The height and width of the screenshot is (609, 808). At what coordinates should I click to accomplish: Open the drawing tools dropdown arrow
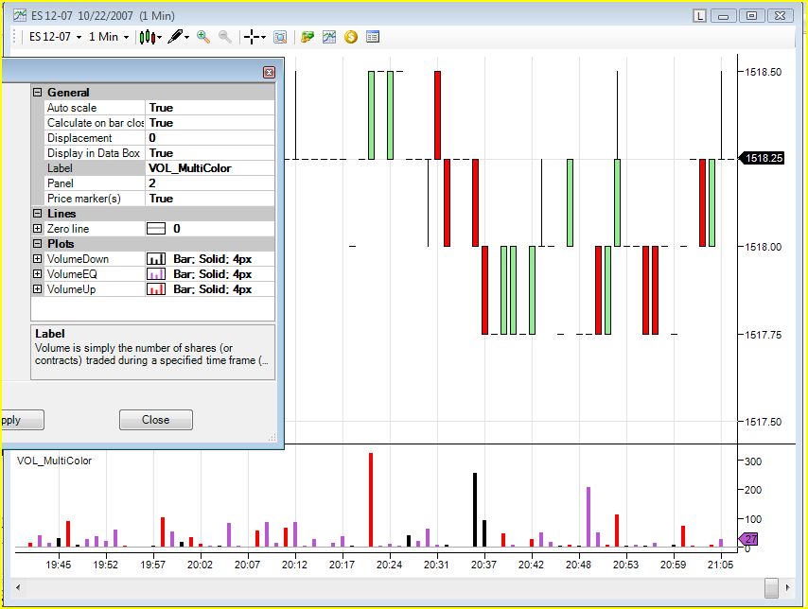click(186, 37)
